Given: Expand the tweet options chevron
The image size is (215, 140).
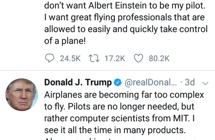Looking at the screenshot, I should click(x=205, y=83).
